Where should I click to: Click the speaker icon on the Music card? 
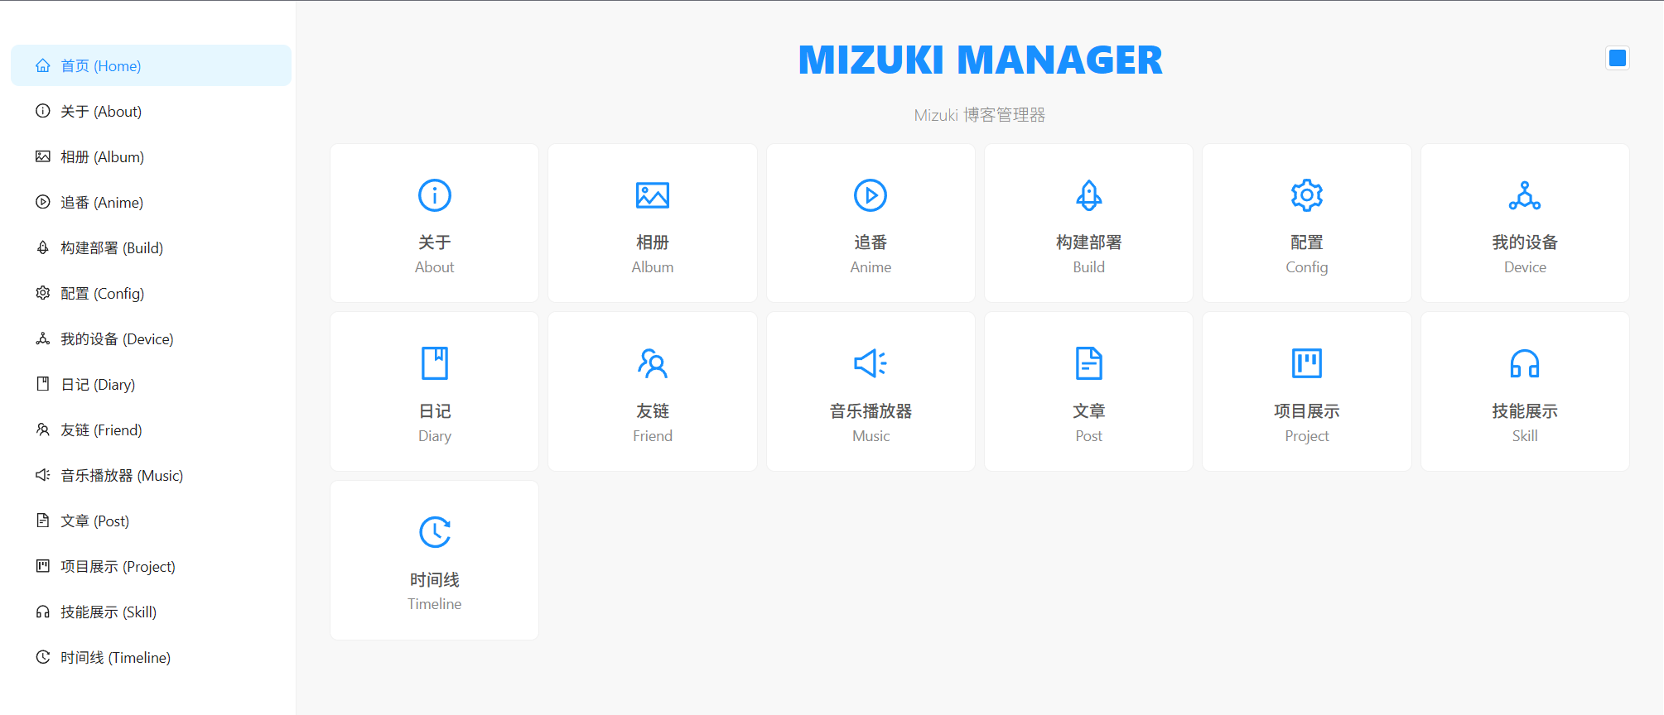pos(871,363)
